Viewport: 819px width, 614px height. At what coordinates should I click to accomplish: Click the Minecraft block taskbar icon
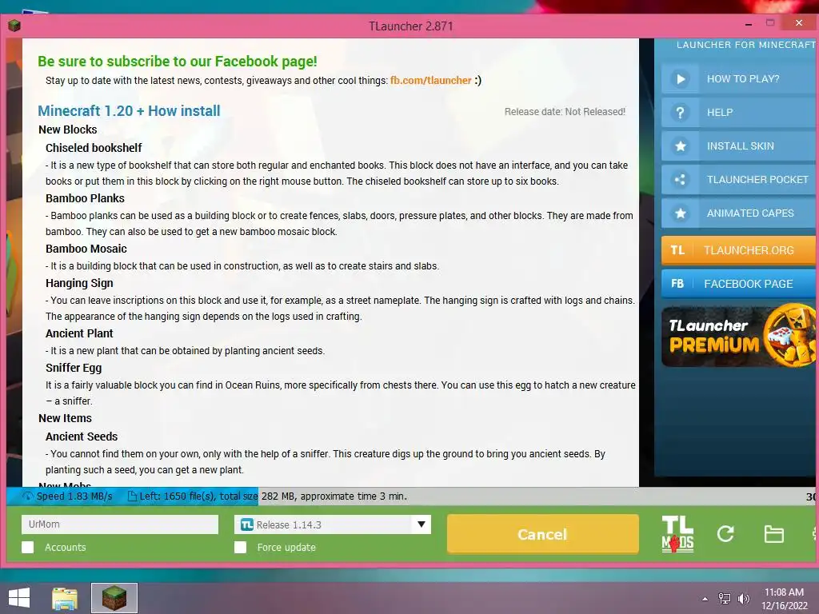[x=114, y=598]
